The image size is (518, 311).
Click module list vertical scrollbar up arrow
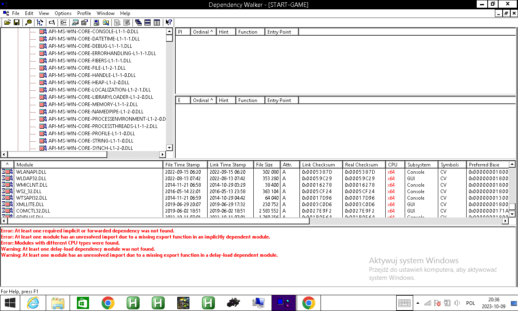pos(512,164)
